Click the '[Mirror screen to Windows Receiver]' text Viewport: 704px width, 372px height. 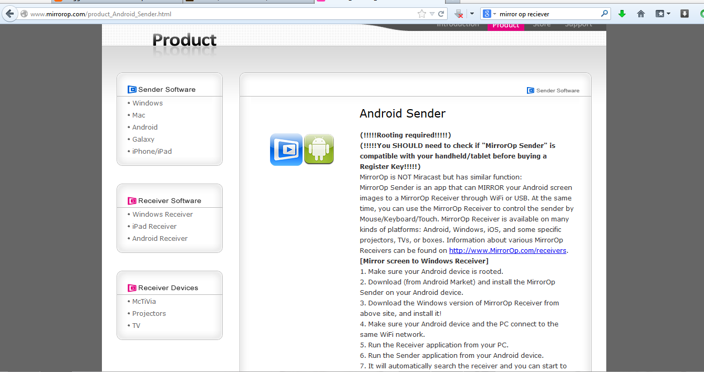(424, 261)
